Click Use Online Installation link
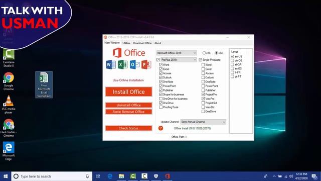Viewport: 321px width, 181px height. click(x=128, y=80)
